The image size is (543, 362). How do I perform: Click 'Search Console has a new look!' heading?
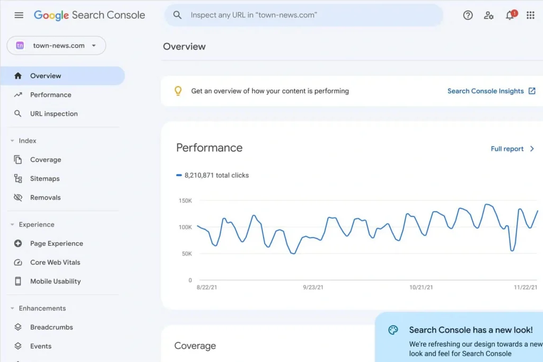471,330
